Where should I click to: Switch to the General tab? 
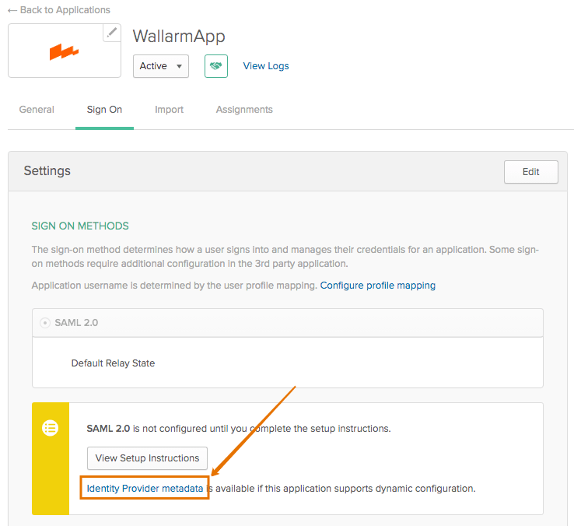click(x=37, y=110)
